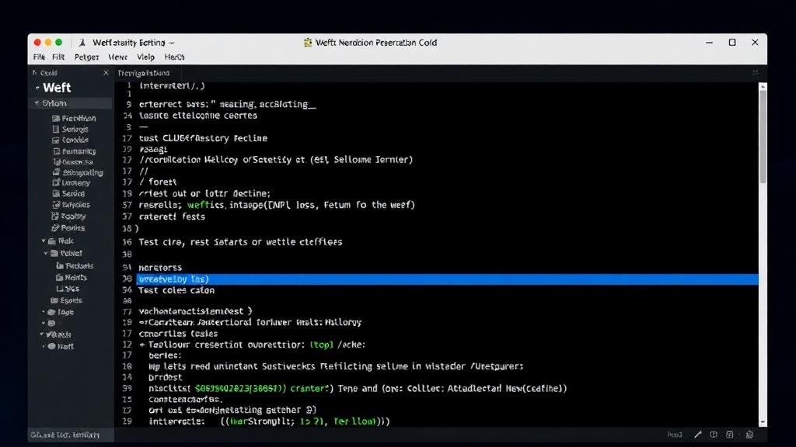This screenshot has height=447, width=796.
Task: Click the 'Test cire, rest' code line
Action: tap(241, 242)
